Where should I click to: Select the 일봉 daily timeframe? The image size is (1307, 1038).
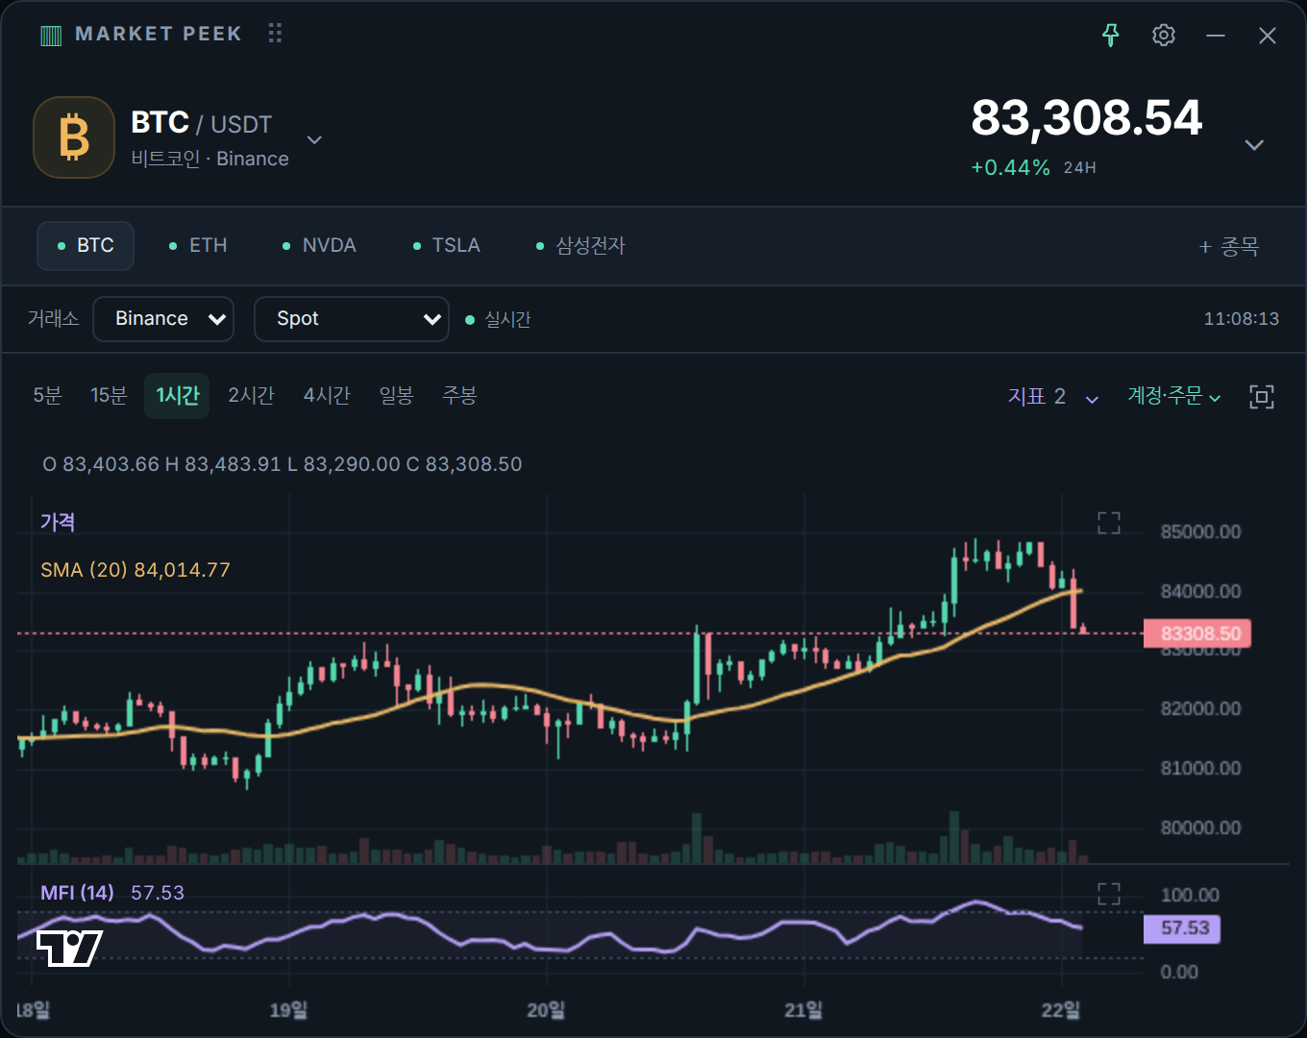click(x=396, y=396)
